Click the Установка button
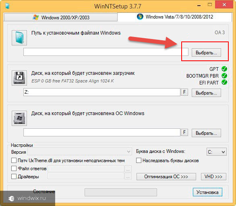 (207, 192)
